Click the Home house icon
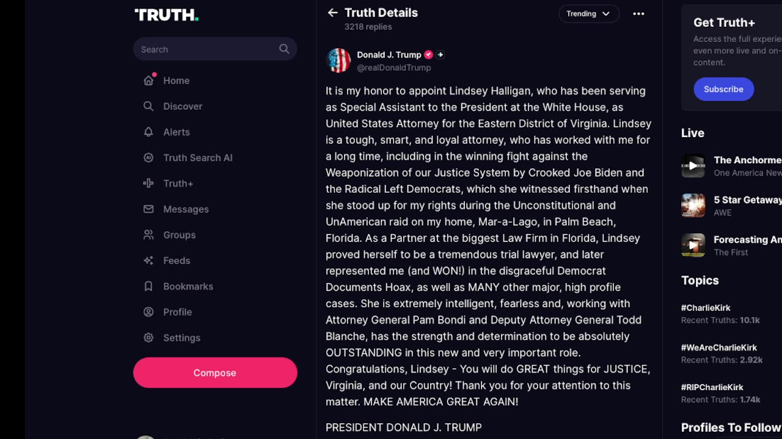 tap(148, 80)
